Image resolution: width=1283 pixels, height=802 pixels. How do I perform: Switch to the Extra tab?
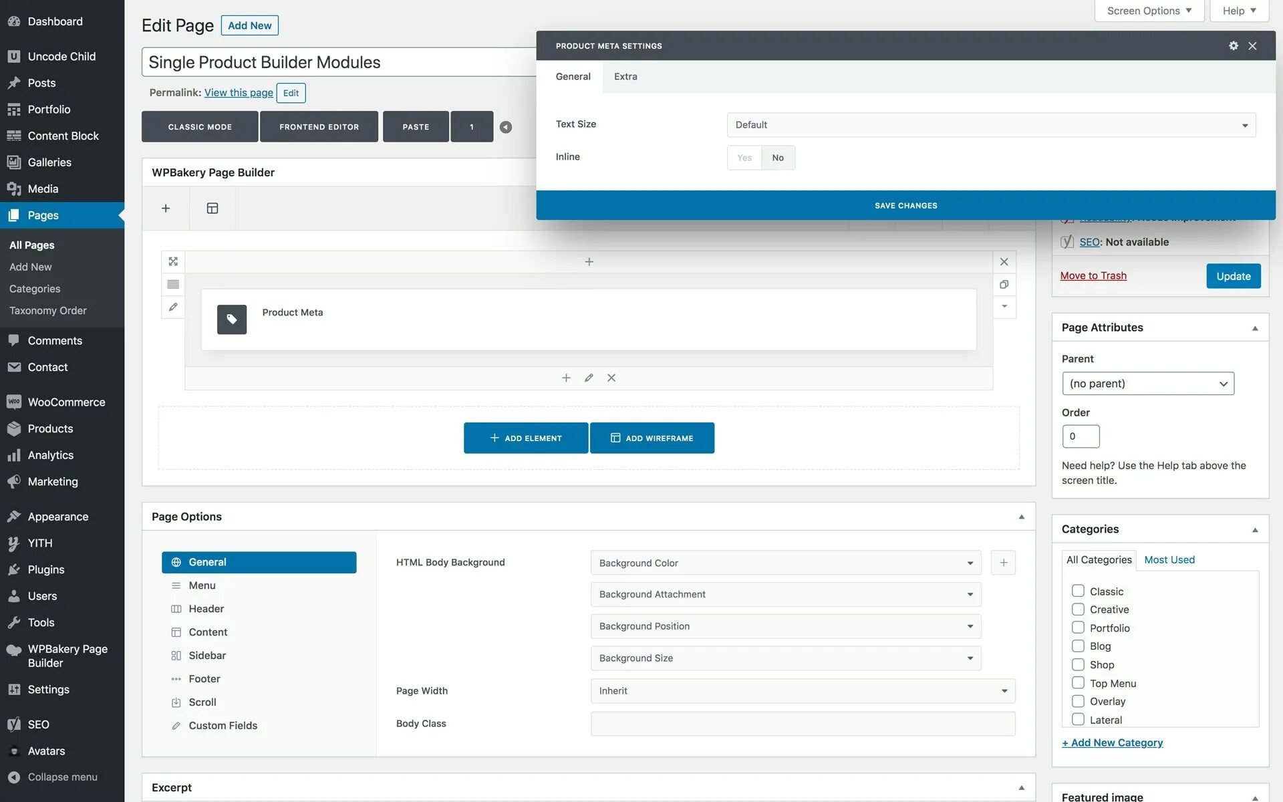(625, 76)
